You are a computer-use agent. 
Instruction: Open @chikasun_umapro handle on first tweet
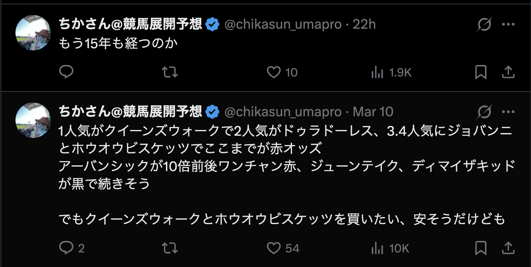click(x=283, y=24)
